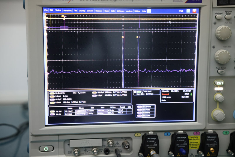Click the C1 Pk-Pk measurement badge
The height and width of the screenshot is (157, 235).
point(52,111)
